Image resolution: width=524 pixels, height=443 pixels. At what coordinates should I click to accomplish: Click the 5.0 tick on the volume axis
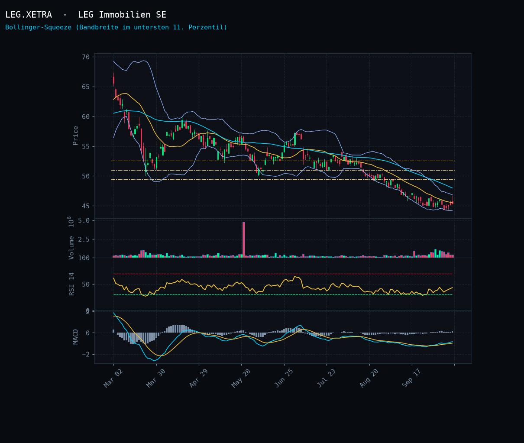84,220
